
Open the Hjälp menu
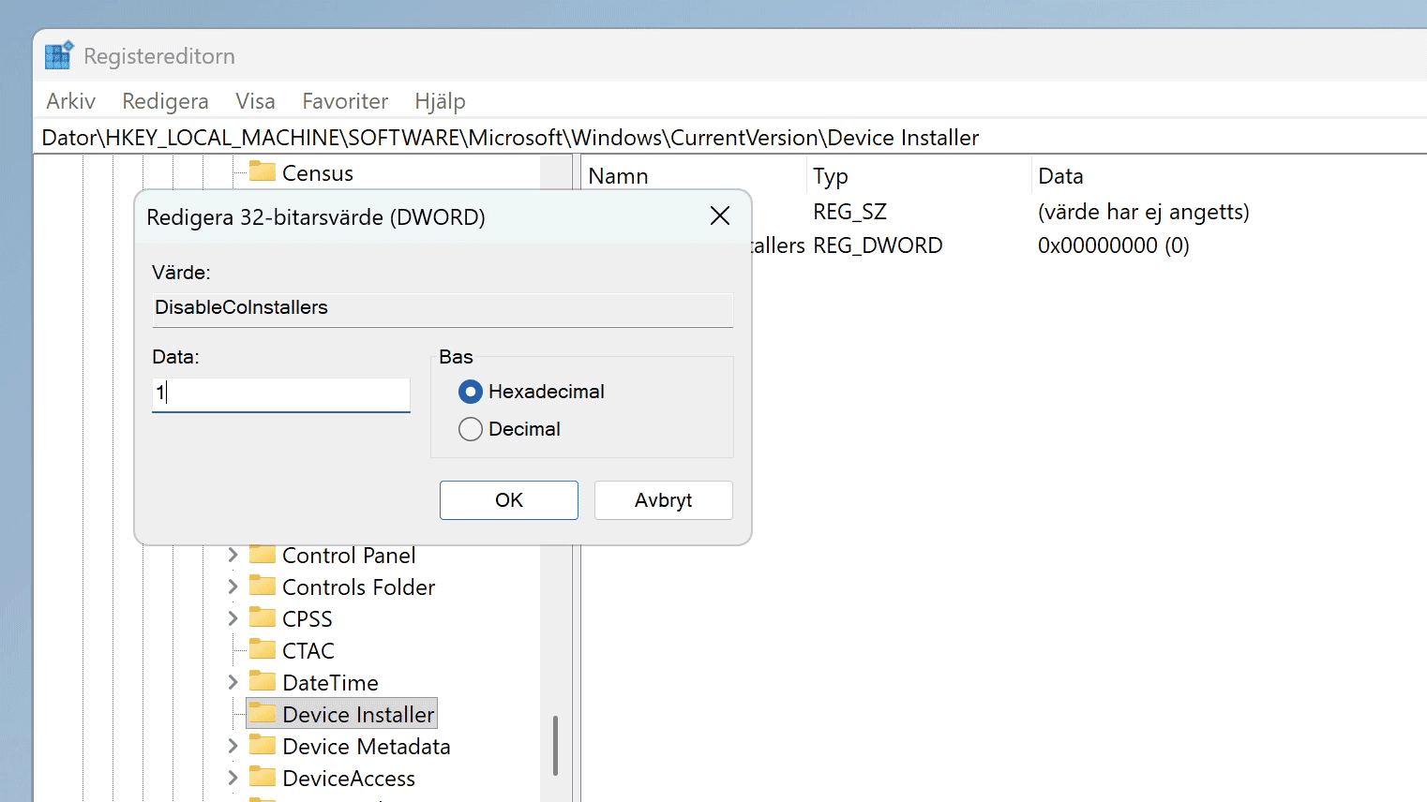(x=440, y=101)
